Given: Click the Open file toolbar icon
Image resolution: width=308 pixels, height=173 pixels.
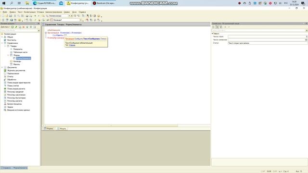Looking at the screenshot, I should pos(7,16).
